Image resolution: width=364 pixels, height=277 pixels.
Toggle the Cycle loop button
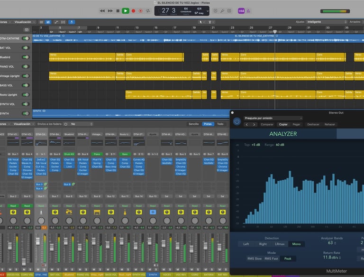(x=148, y=10)
